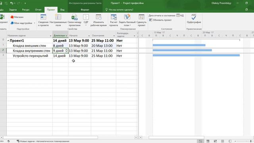Open the Вид ribbon tab
254x143 pixels.
[62, 10]
